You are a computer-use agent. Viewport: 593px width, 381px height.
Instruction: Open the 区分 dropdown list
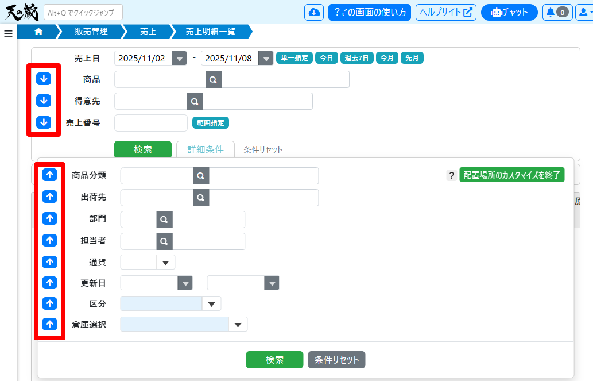pos(211,304)
